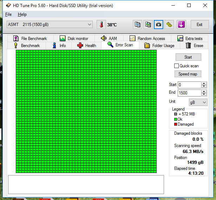Click the Speed map button
This screenshot has height=200, width=216.
click(x=188, y=74)
